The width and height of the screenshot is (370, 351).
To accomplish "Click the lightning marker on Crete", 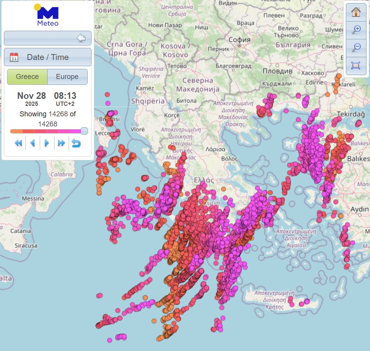I will [x=307, y=301].
